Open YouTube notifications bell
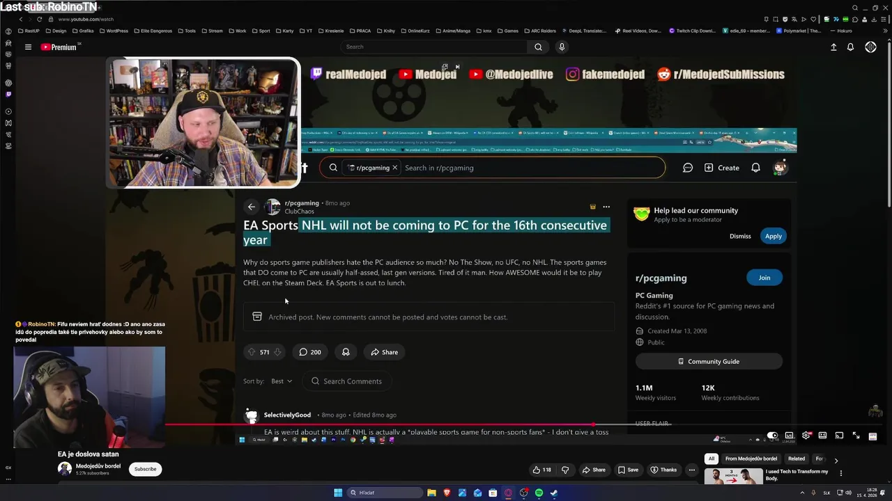Image resolution: width=892 pixels, height=501 pixels. click(x=850, y=47)
